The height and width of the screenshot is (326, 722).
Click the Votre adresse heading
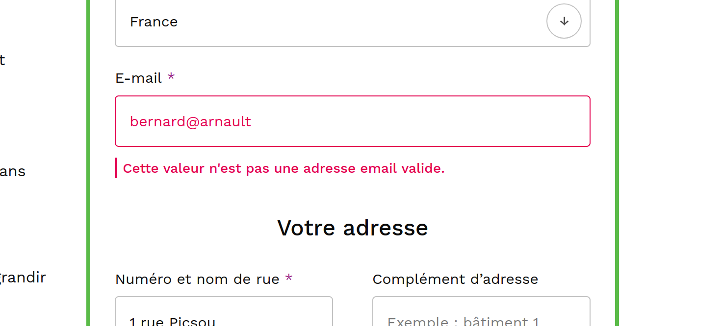[352, 228]
